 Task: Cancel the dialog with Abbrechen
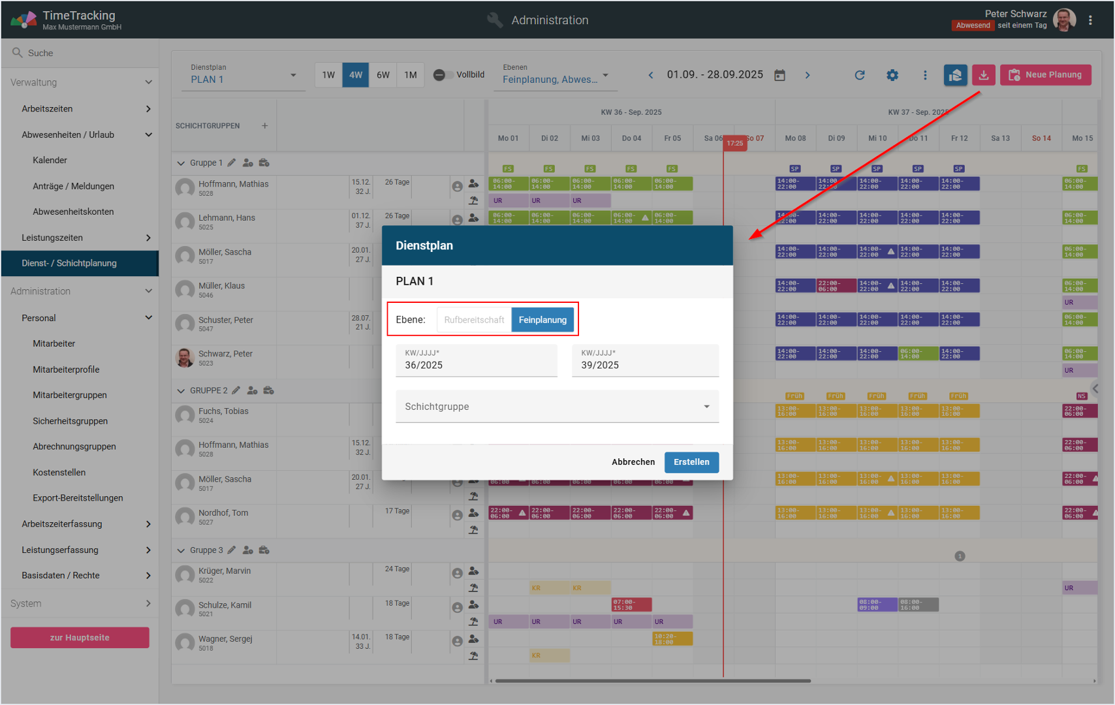(x=633, y=462)
